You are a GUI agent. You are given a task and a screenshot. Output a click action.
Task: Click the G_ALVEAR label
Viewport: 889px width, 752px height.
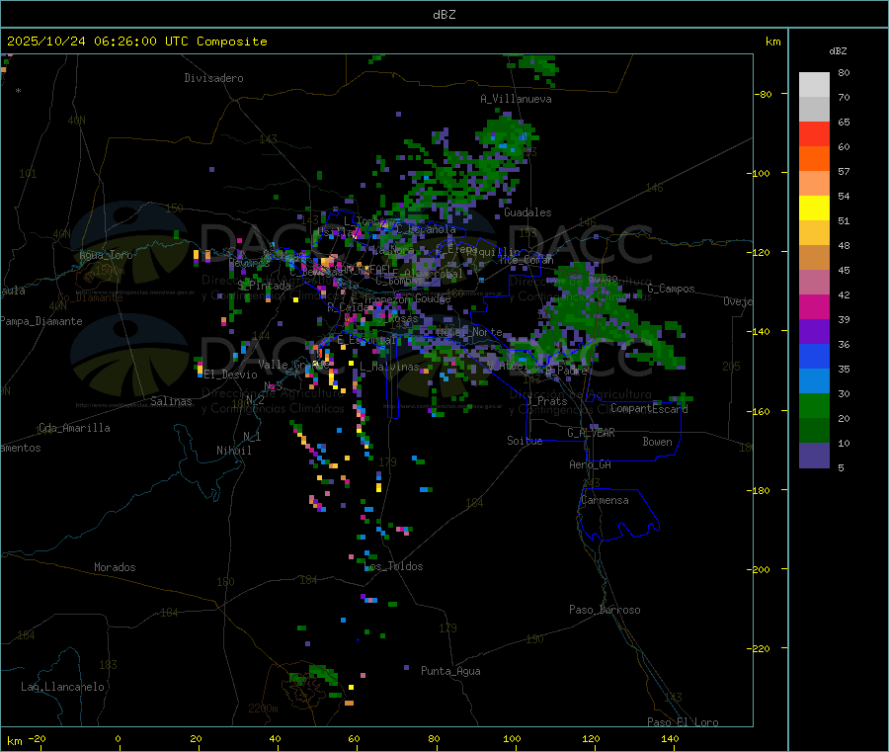[591, 433]
